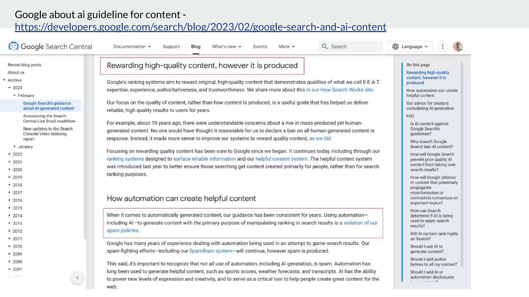
Task: Expand the 2018 archive year
Action: pyautogui.click(x=10, y=185)
